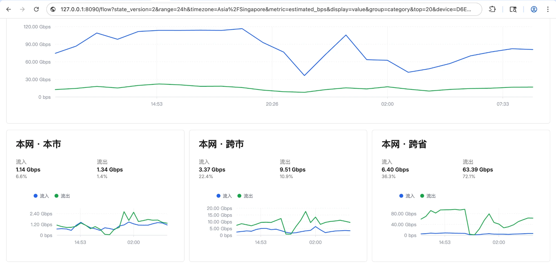556x265 pixels.
Task: Click the 22.4% percentage in 本网·跨市
Action: tap(206, 177)
